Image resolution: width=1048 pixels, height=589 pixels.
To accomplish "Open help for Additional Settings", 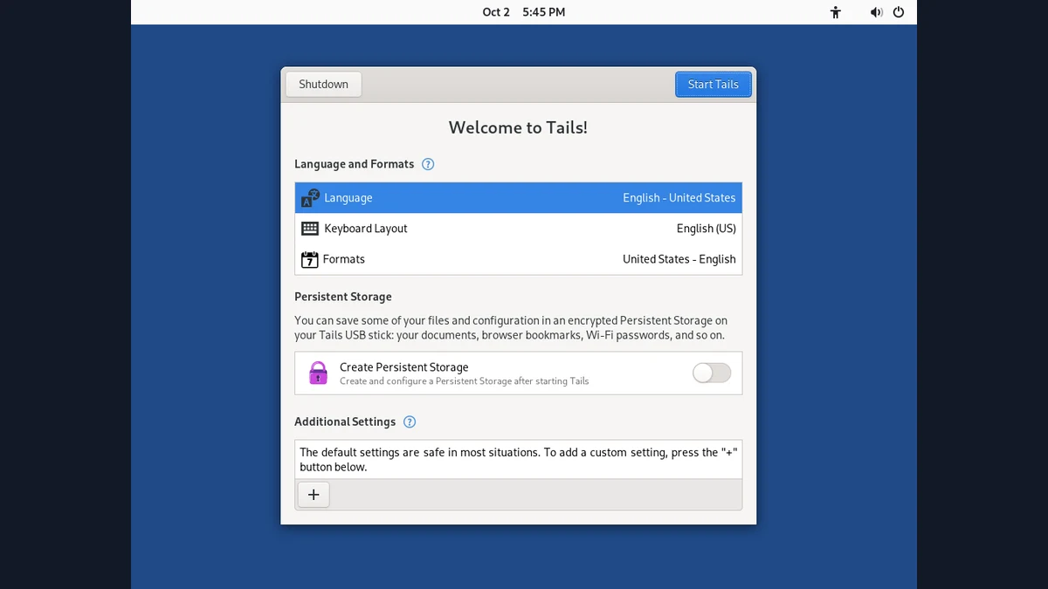I will click(x=410, y=421).
